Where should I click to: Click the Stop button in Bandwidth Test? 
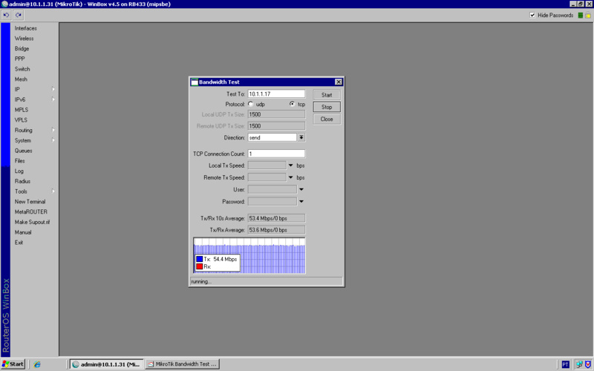[x=327, y=107]
